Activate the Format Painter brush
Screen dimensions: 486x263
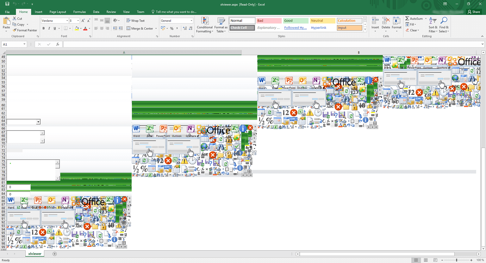[25, 30]
